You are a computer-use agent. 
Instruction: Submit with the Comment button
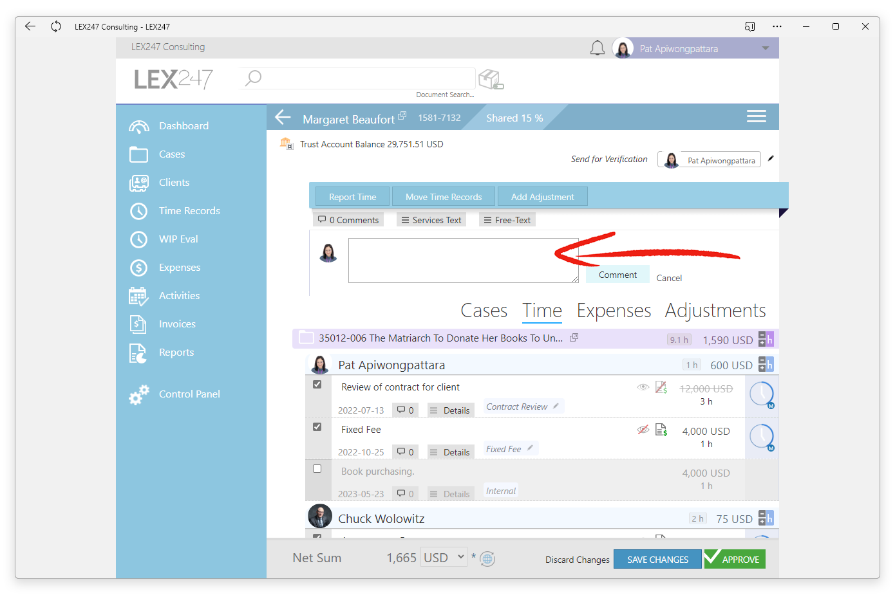tap(617, 275)
